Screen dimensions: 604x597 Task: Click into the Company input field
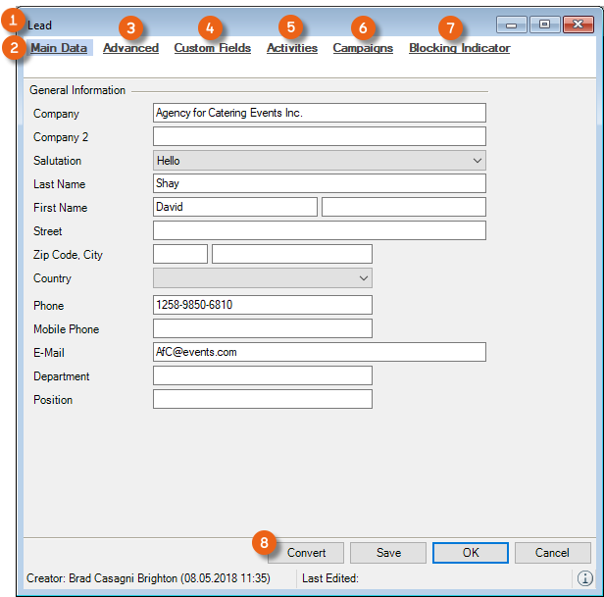320,114
